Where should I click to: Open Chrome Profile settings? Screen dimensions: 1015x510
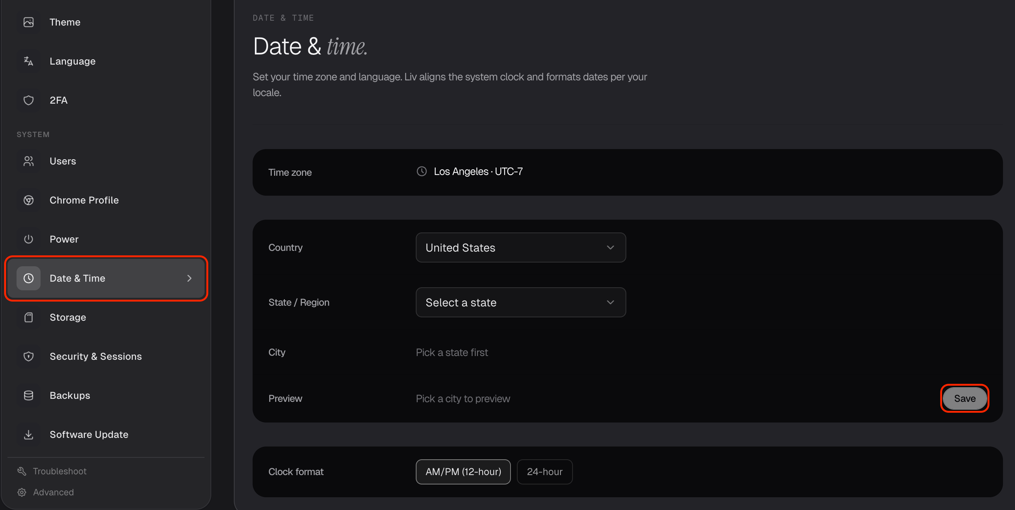106,200
